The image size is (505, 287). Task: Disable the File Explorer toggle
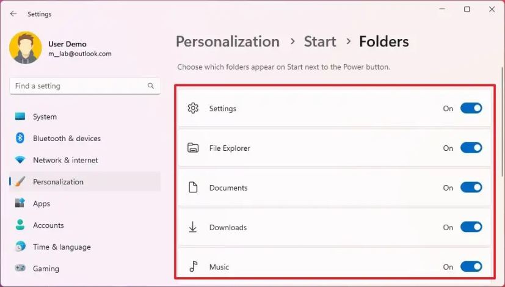click(x=471, y=148)
